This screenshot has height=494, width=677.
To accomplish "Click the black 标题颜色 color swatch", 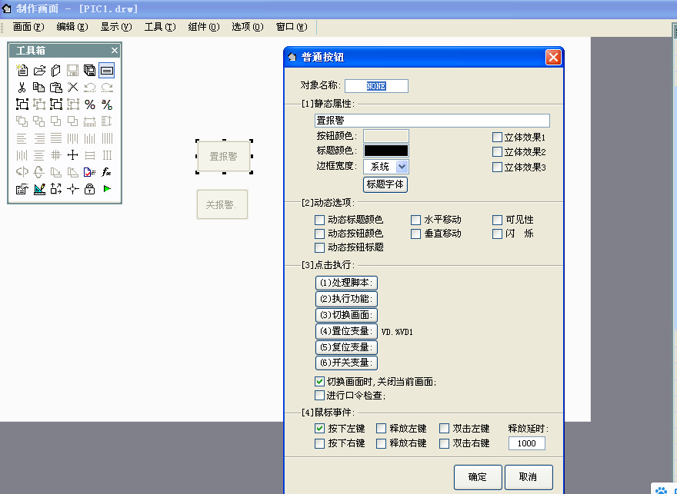I will click(x=386, y=151).
